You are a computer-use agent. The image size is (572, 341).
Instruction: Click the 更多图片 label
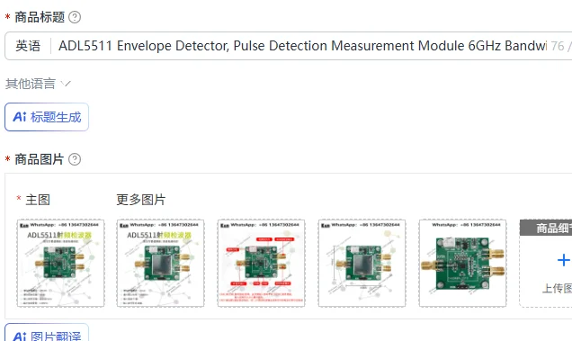click(141, 200)
